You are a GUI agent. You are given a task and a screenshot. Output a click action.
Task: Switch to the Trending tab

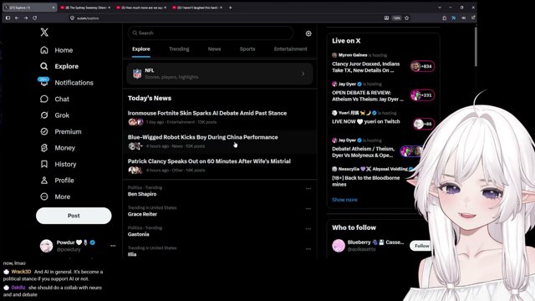coord(179,49)
